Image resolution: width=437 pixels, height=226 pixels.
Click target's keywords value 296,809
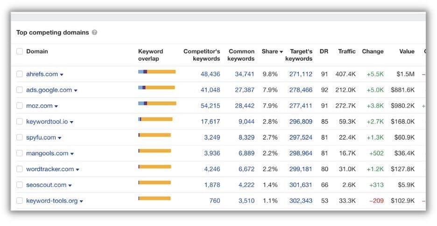point(301,122)
